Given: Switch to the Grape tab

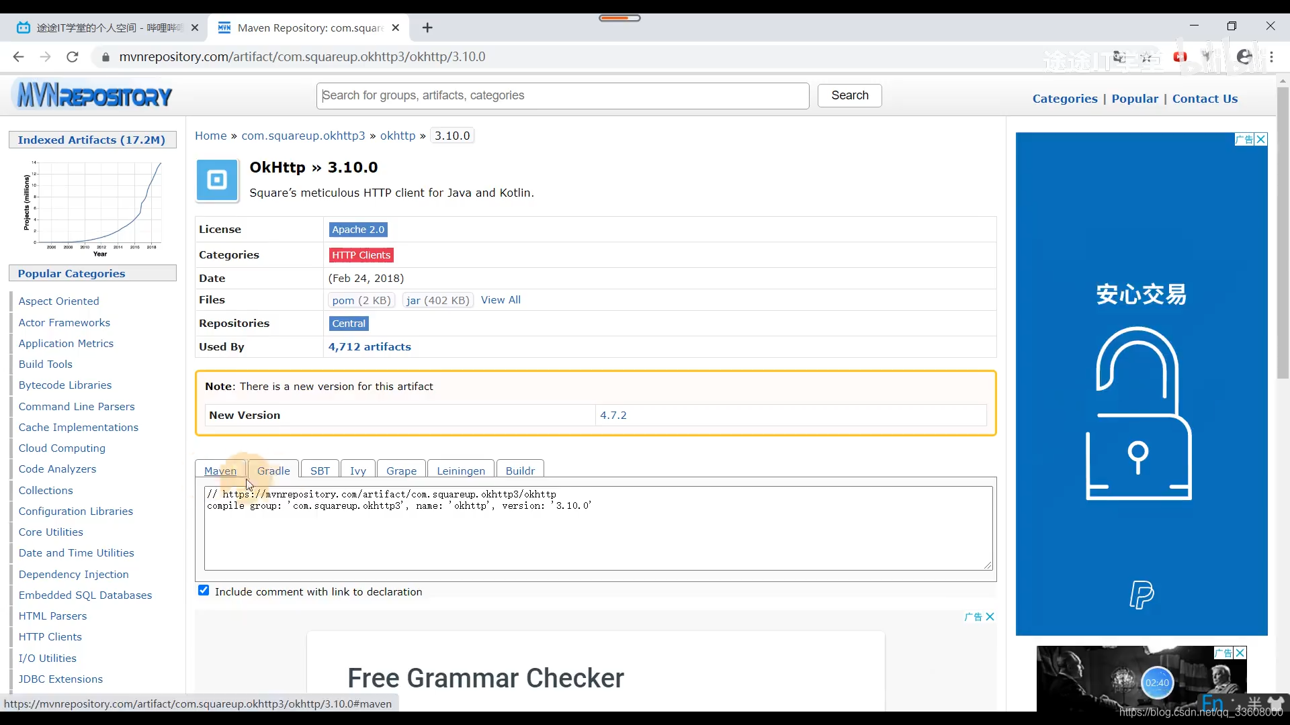Looking at the screenshot, I should (x=401, y=471).
